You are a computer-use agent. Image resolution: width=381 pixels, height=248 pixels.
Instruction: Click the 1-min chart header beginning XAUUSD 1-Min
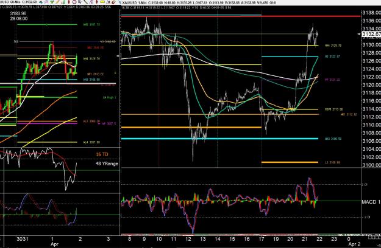[x=199, y=2]
